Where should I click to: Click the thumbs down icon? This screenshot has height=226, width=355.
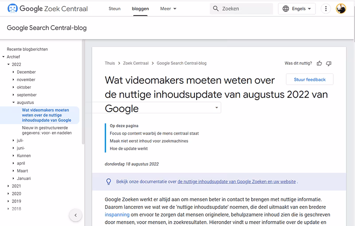(329, 63)
